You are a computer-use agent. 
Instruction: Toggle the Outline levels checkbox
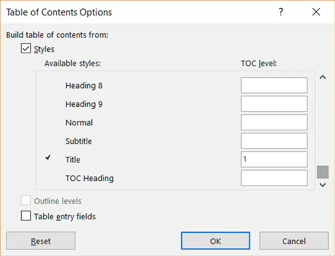pos(26,201)
